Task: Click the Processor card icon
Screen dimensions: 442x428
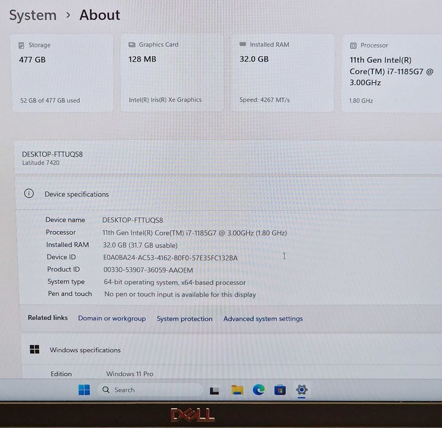Action: click(353, 46)
